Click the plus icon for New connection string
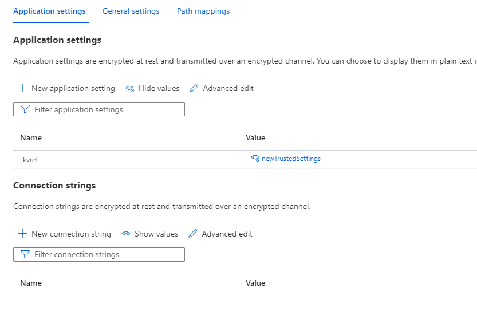The width and height of the screenshot is (477, 315). (x=22, y=234)
